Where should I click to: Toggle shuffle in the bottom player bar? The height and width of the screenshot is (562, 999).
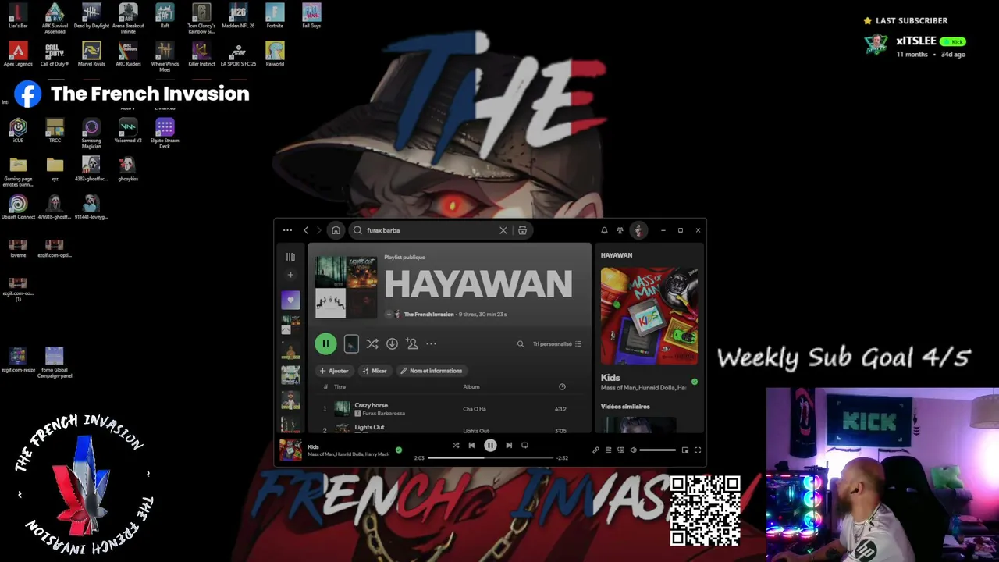[456, 446]
